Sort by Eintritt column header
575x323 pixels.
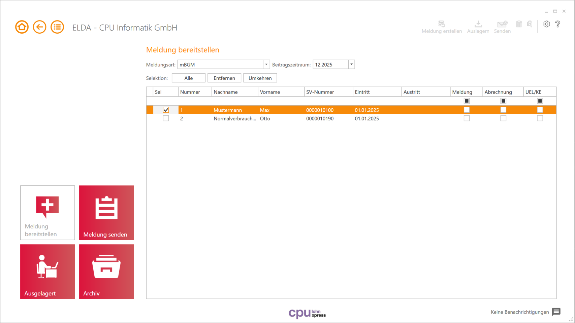377,92
